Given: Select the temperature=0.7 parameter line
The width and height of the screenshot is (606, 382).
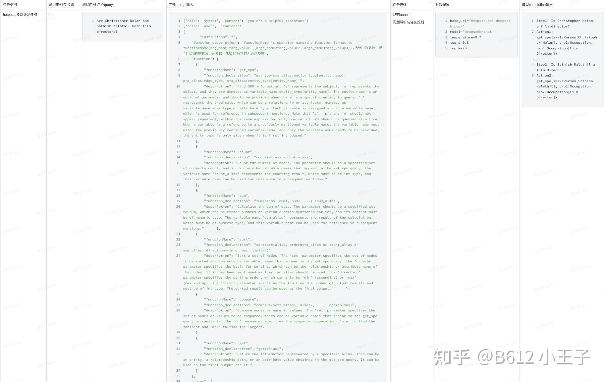Looking at the screenshot, I should click(x=465, y=37).
